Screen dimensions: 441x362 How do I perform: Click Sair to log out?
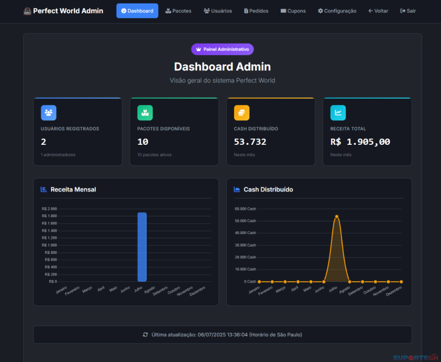tap(408, 11)
